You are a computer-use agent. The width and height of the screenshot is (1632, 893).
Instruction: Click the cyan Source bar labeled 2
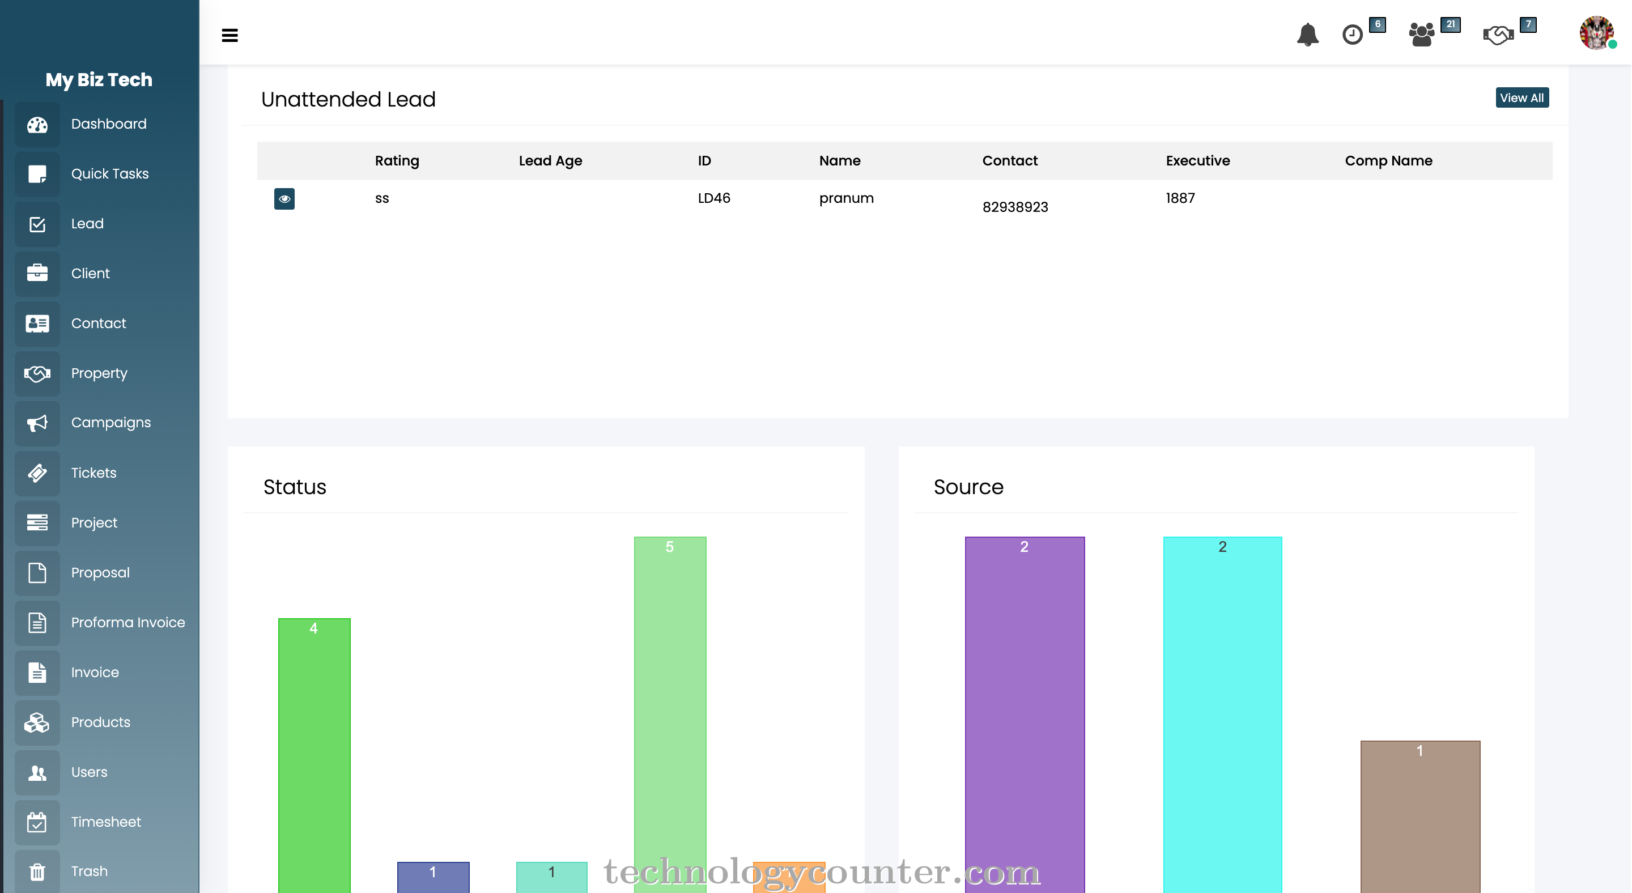click(1222, 715)
